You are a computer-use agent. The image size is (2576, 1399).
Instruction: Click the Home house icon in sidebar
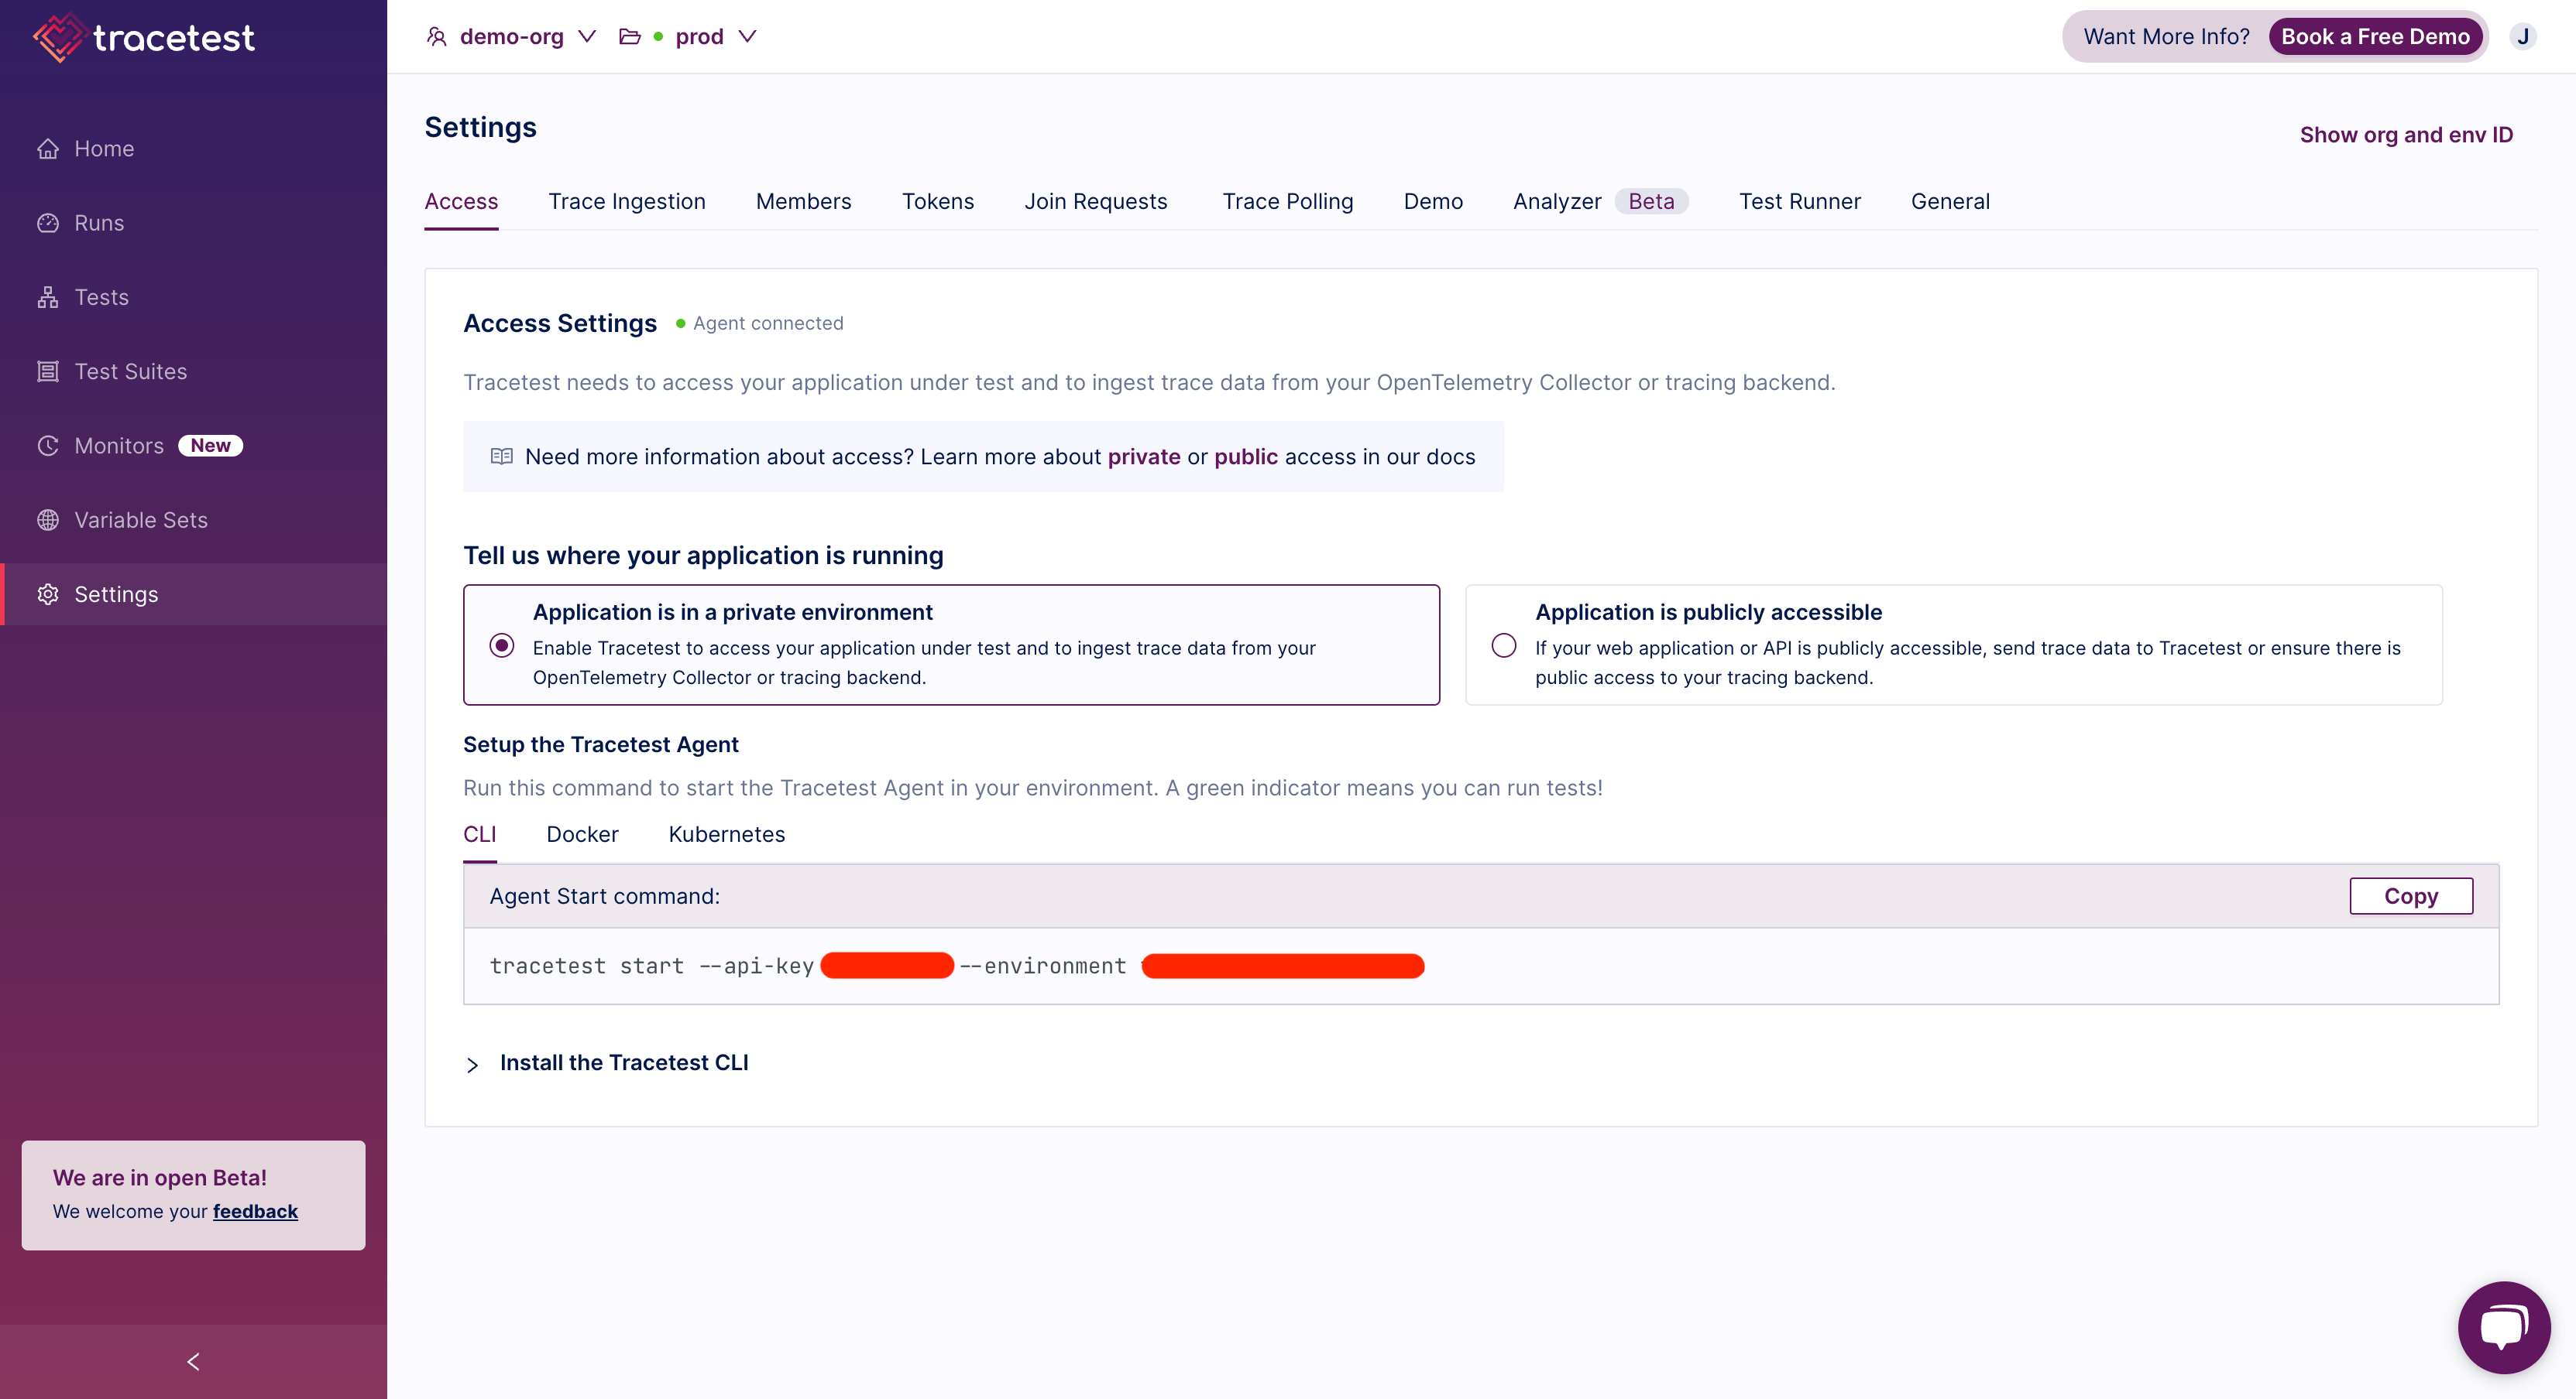[x=48, y=149]
